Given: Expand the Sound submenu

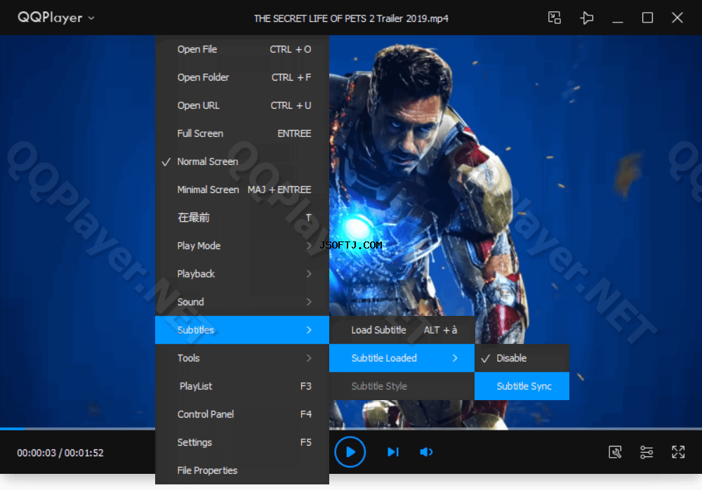Looking at the screenshot, I should pyautogui.click(x=242, y=302).
